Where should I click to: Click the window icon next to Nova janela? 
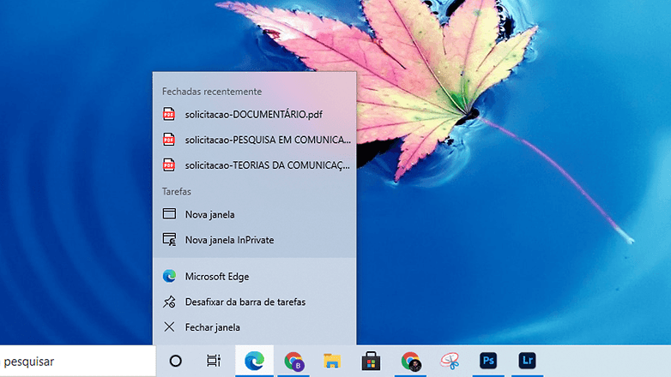pyautogui.click(x=169, y=213)
